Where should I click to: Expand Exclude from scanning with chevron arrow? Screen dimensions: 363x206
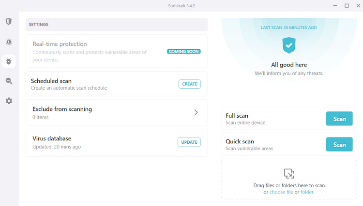click(x=196, y=112)
